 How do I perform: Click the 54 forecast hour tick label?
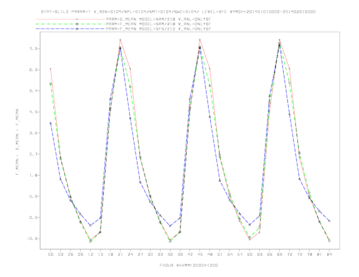[x=230, y=254]
